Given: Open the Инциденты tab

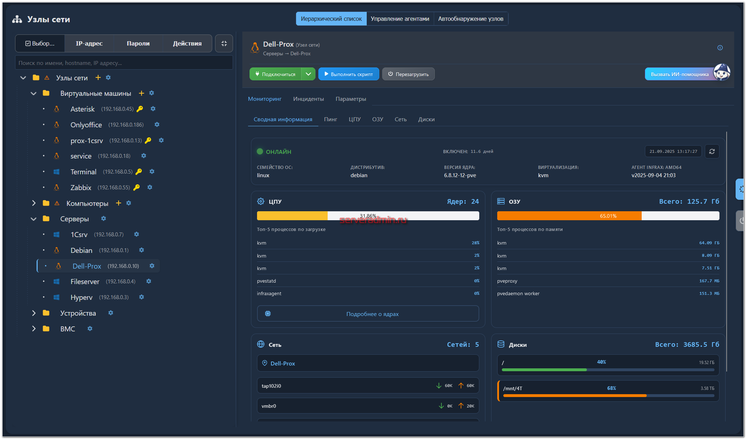Looking at the screenshot, I should pos(308,99).
